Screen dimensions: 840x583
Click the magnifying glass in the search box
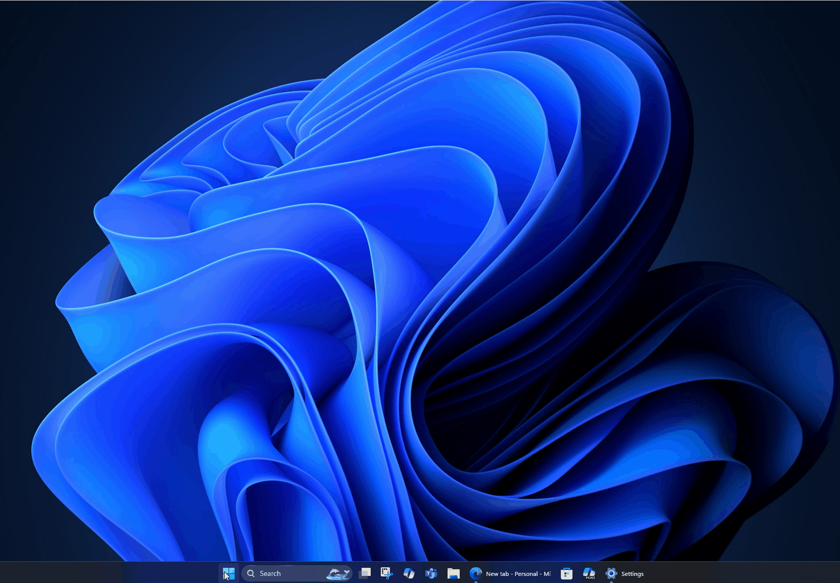point(250,573)
